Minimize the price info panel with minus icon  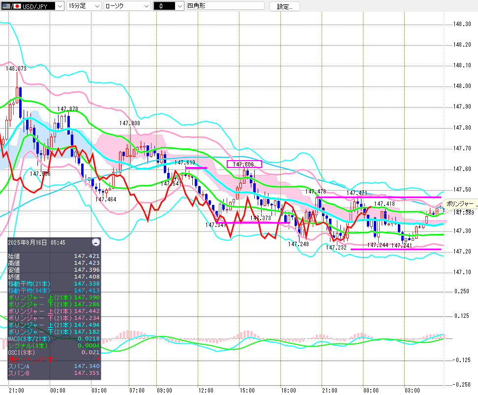point(96,242)
